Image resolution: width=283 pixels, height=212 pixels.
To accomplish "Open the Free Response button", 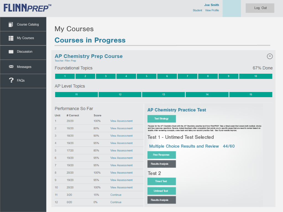I will point(161,155).
